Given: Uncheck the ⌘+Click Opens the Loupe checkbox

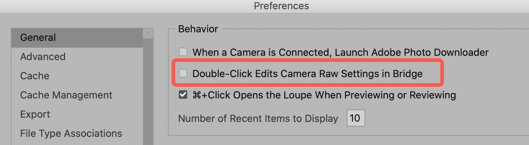Looking at the screenshot, I should pyautogui.click(x=183, y=95).
